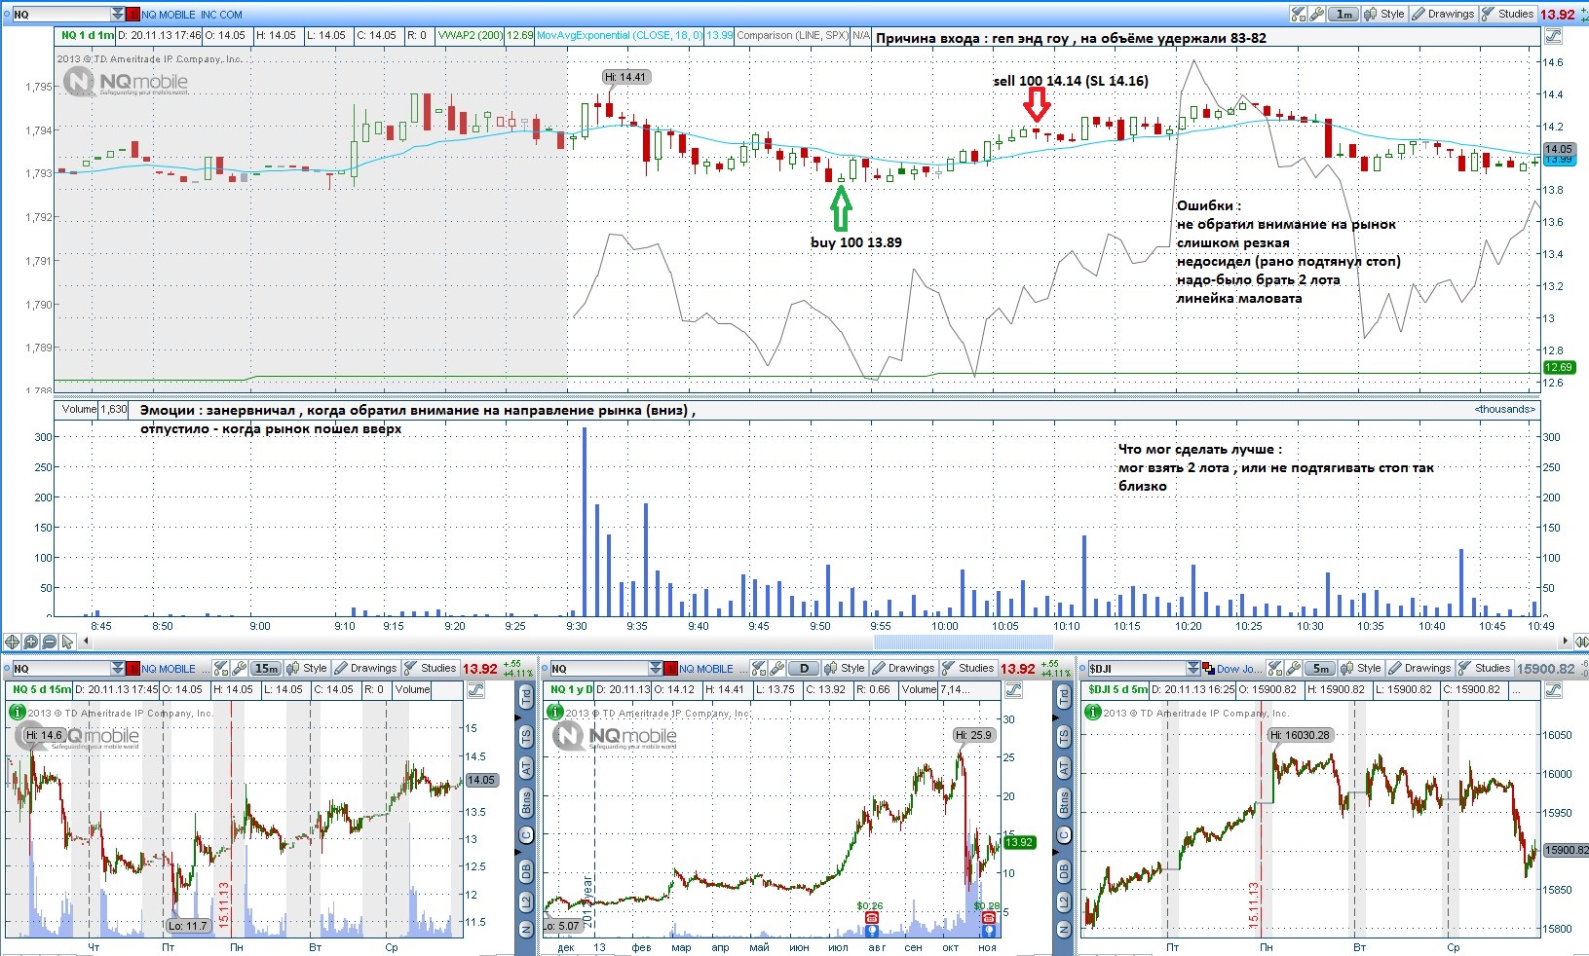1589x956 pixels.
Task: Click the Dow Jo... description link
Action: coord(1238,669)
